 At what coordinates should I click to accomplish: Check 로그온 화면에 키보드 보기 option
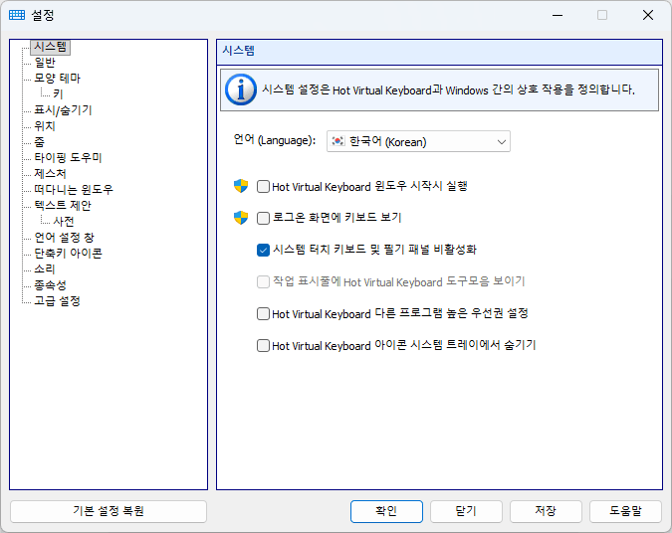point(263,219)
